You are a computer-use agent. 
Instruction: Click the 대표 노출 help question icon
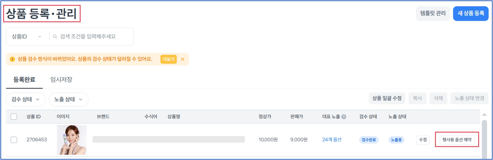pos(344,117)
